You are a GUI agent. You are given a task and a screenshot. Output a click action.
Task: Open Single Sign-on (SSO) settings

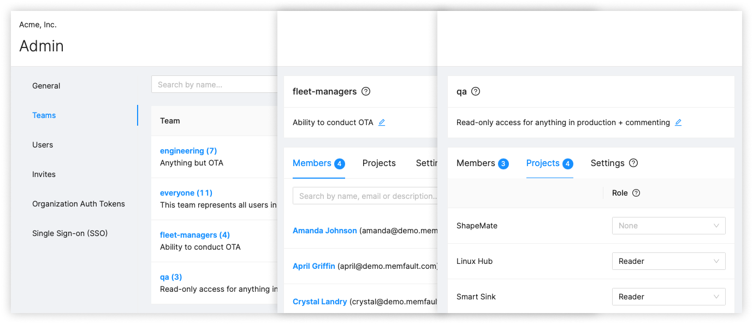point(70,233)
